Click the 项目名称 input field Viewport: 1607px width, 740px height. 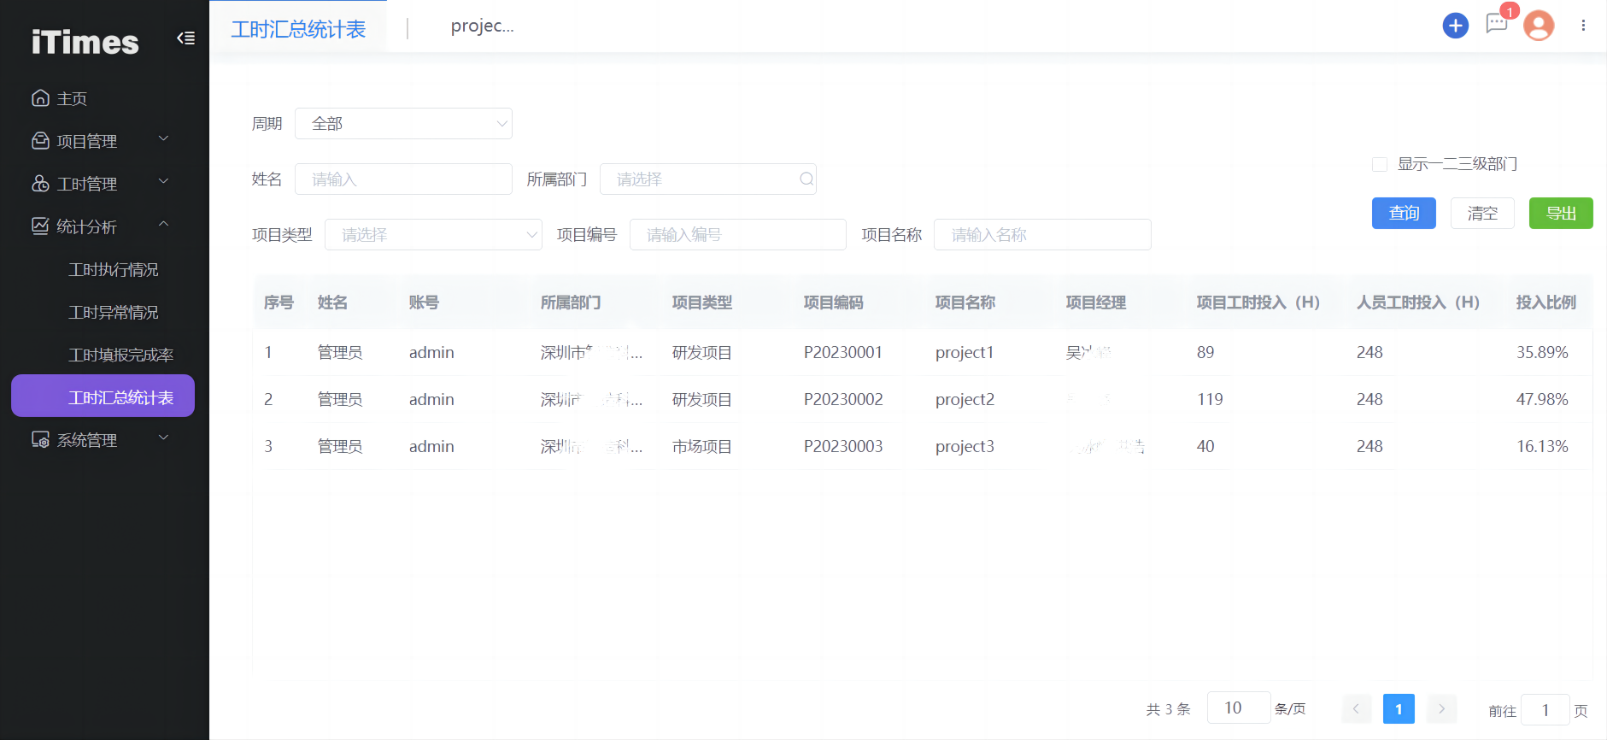click(1041, 235)
